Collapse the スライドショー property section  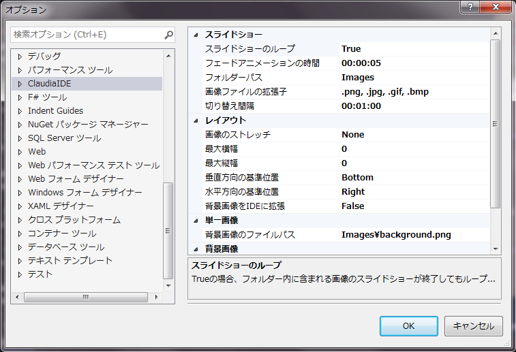pyautogui.click(x=196, y=35)
